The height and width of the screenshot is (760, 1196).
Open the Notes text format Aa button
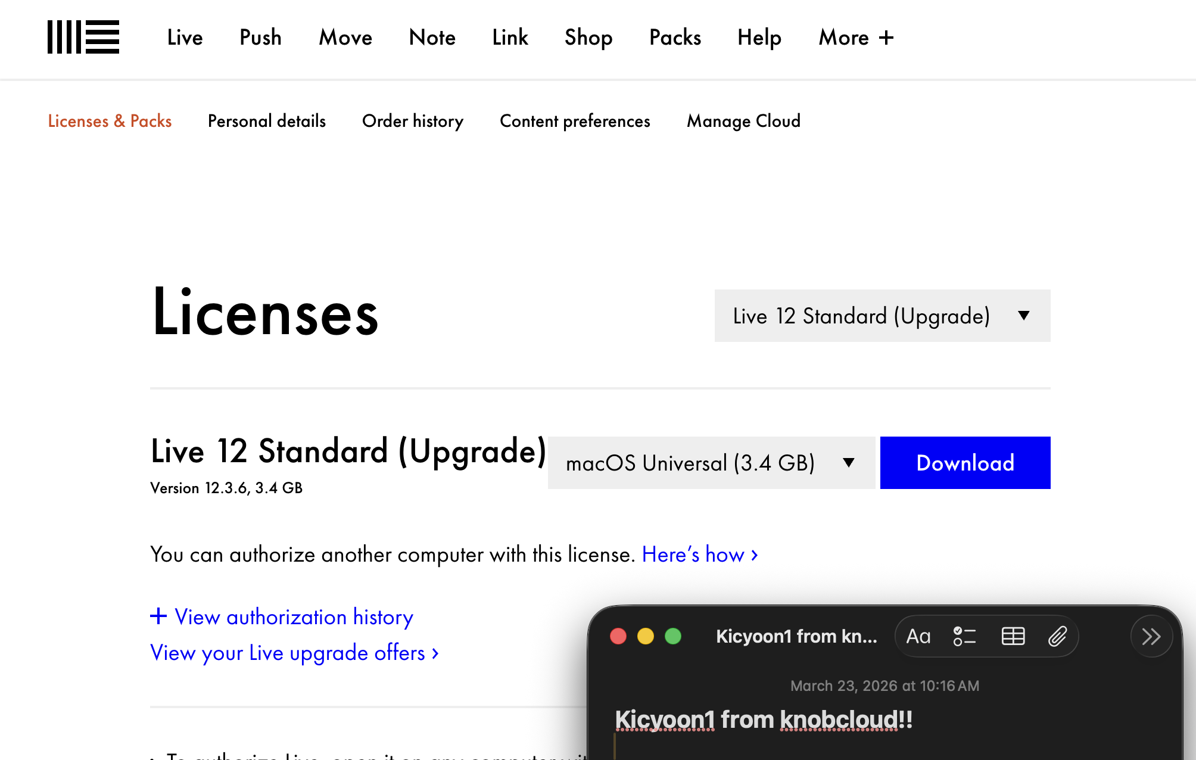[x=918, y=636]
